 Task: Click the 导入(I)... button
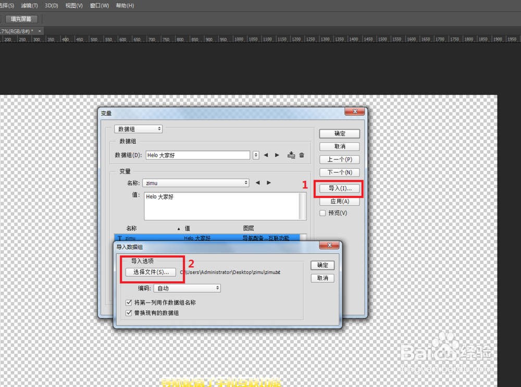340,189
